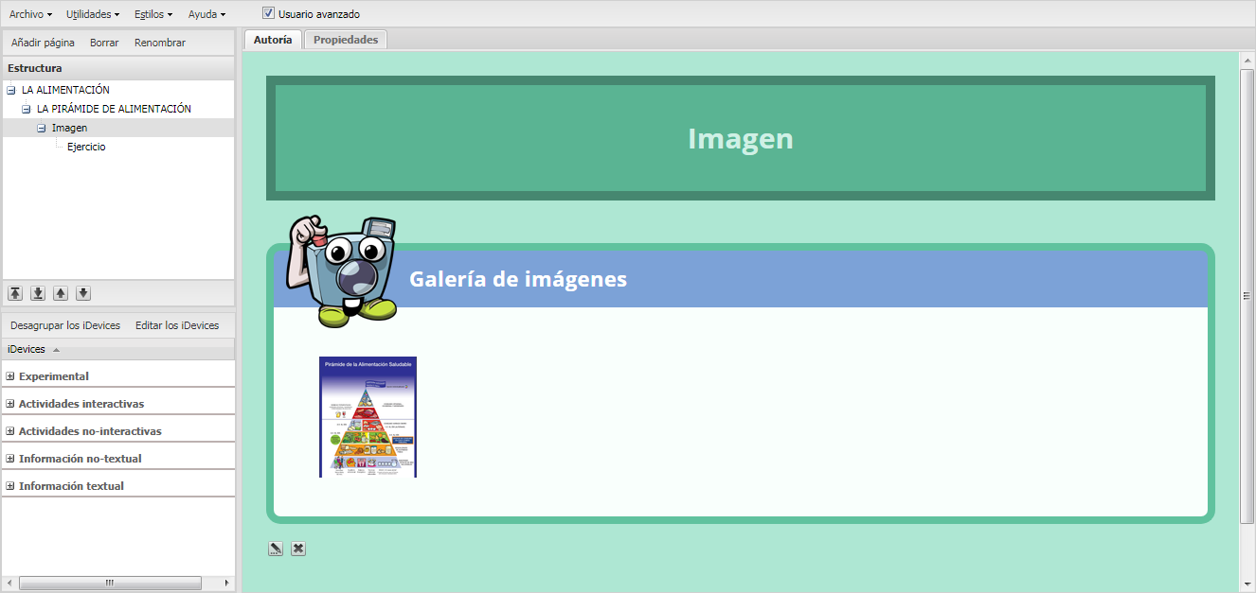Click the vertical scrollbar in the authoring pane

[x=1247, y=295]
